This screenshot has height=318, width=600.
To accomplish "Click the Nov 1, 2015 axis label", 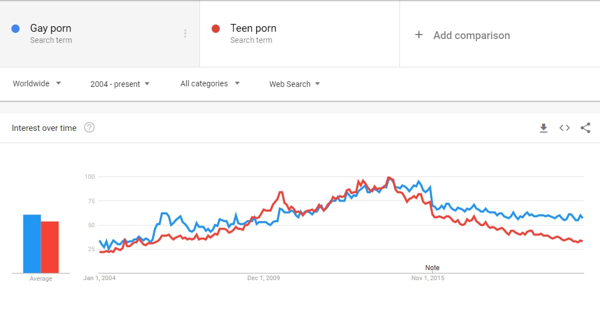I will [x=428, y=278].
